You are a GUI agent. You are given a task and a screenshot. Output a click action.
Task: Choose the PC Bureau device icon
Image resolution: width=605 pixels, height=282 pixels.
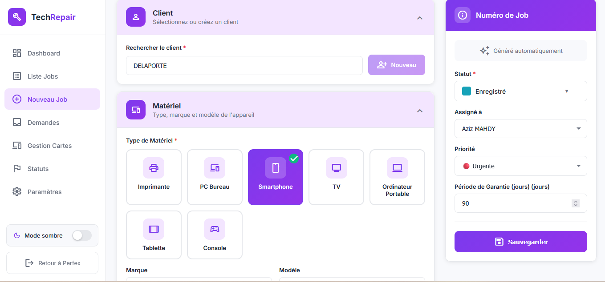pyautogui.click(x=215, y=168)
